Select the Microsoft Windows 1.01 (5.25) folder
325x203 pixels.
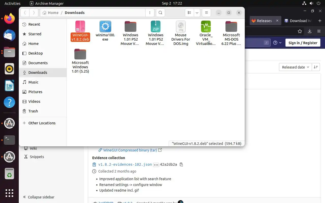(x=80, y=54)
